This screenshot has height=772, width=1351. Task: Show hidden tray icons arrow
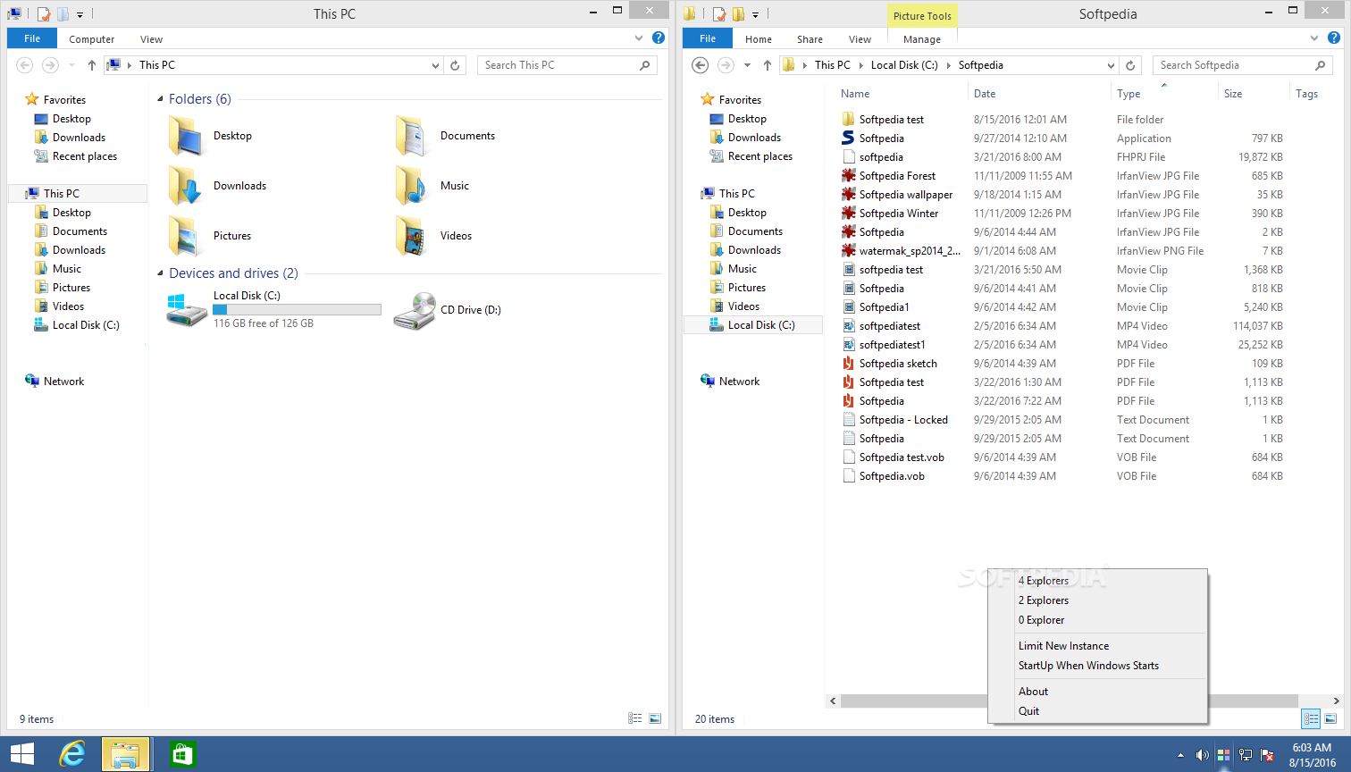(1180, 755)
